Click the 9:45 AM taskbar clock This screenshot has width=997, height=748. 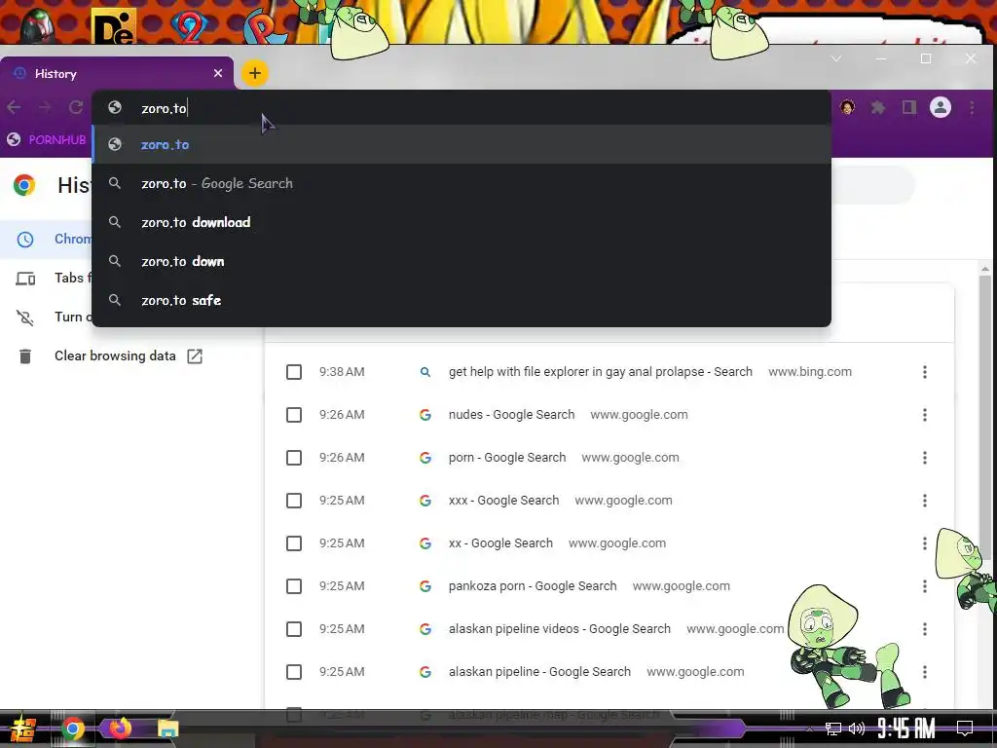point(905,728)
